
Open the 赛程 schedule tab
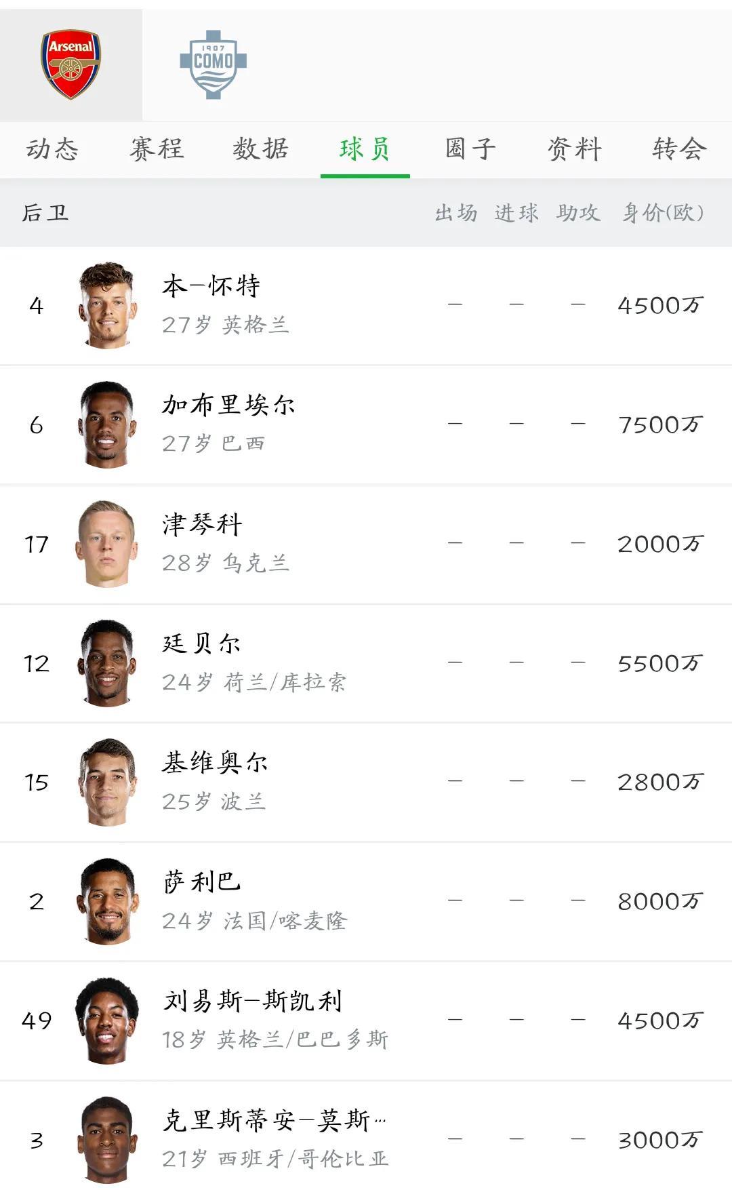[x=157, y=149]
